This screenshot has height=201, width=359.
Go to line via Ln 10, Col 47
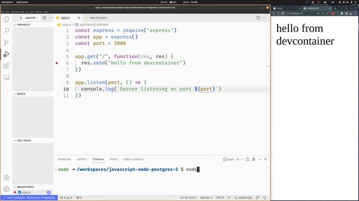tap(188, 198)
